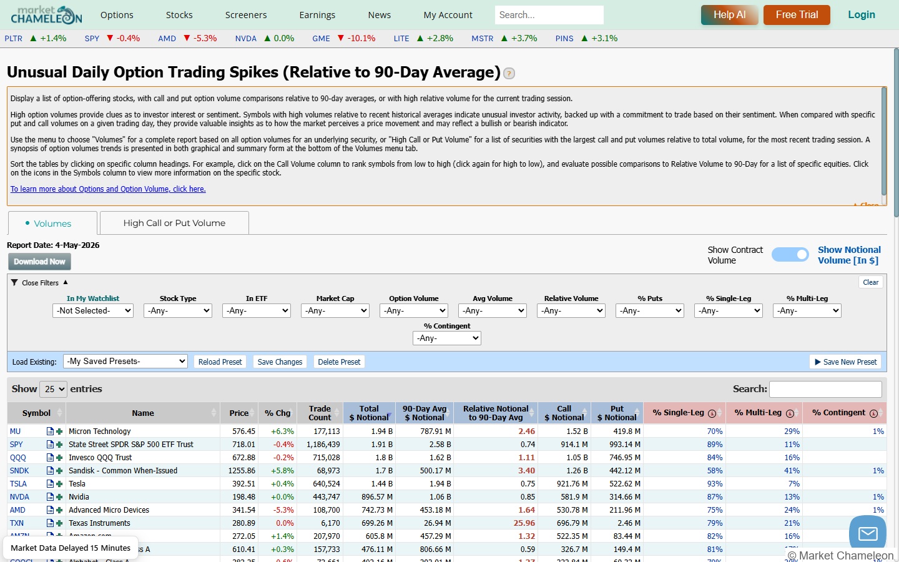899x562 pixels.
Task: Switch to High Call or Put Volume tab
Action: (174, 223)
